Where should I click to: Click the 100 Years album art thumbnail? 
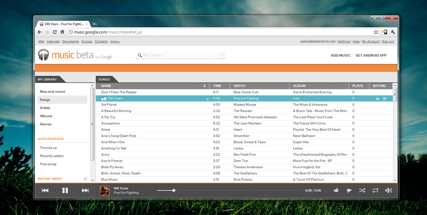[105, 191]
